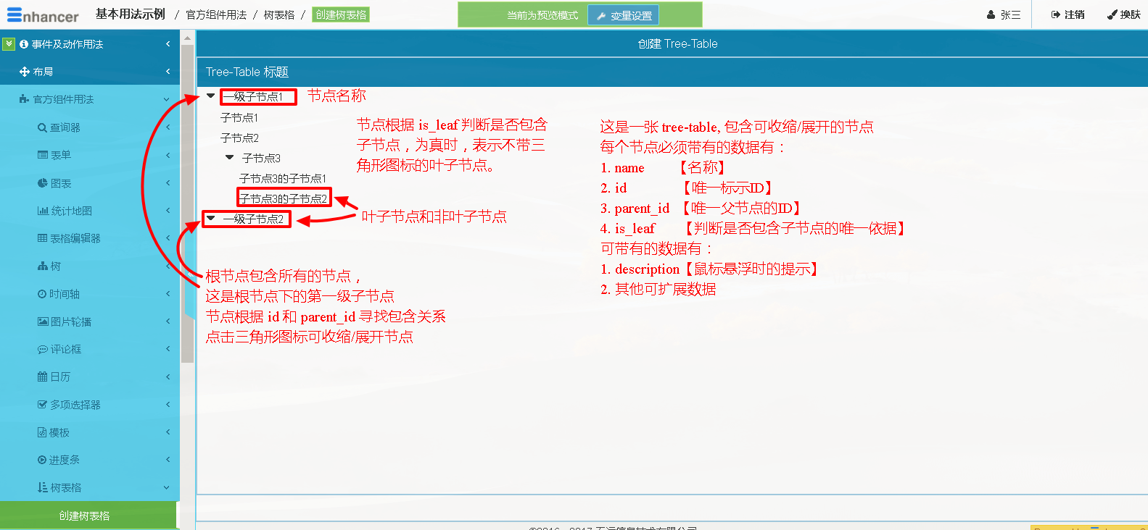Open the 创建树表格 sidebar item
Image resolution: width=1148 pixels, height=530 pixels.
point(88,516)
